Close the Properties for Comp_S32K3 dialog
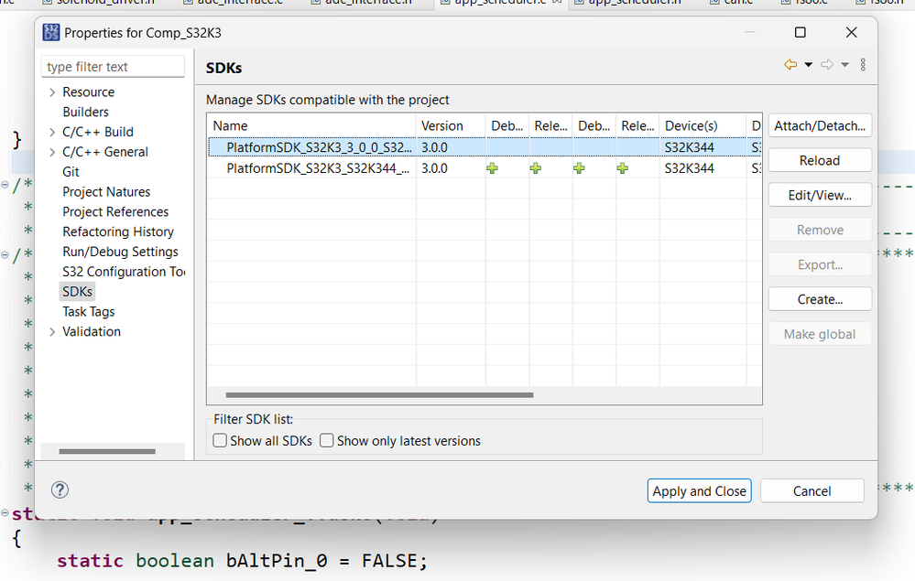 tap(852, 33)
